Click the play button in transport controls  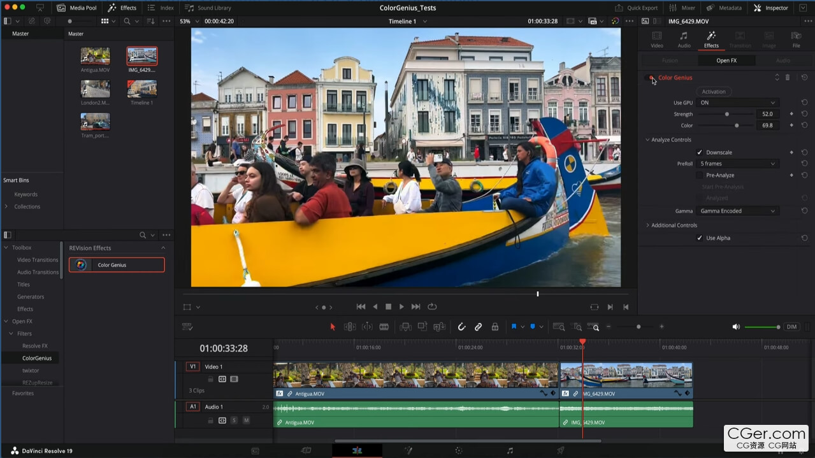(x=401, y=307)
